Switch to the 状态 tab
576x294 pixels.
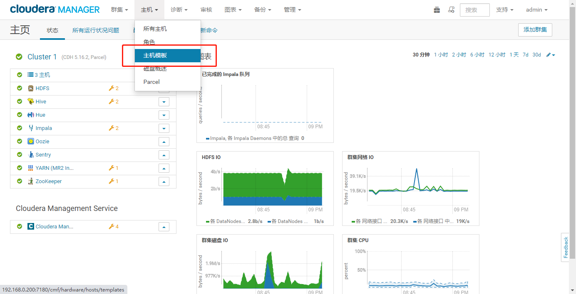[x=52, y=30]
